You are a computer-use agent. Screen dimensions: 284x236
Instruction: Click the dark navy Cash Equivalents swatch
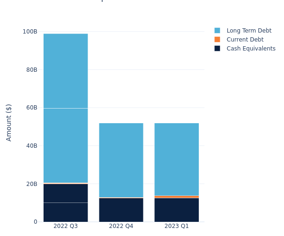(217, 49)
